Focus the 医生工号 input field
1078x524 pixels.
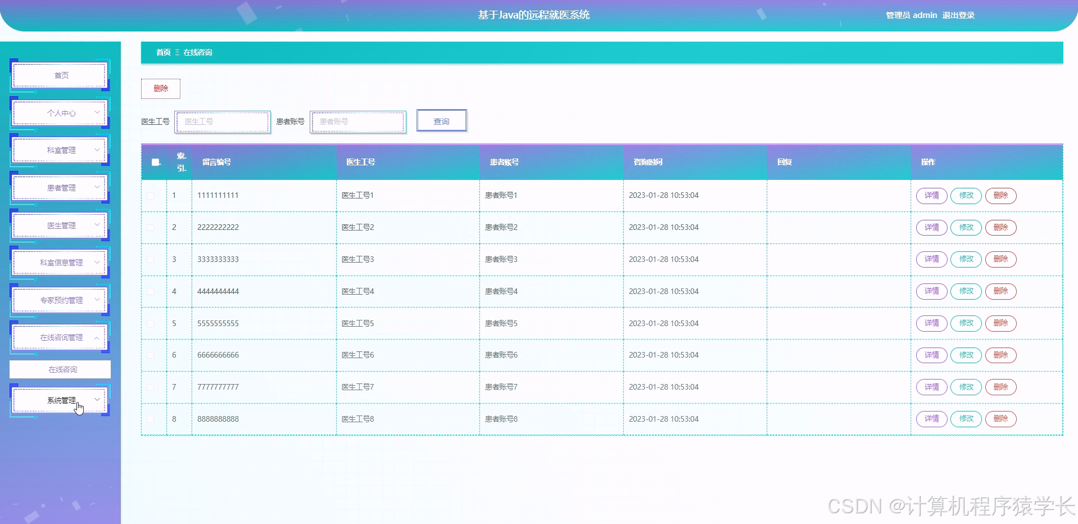(x=223, y=122)
